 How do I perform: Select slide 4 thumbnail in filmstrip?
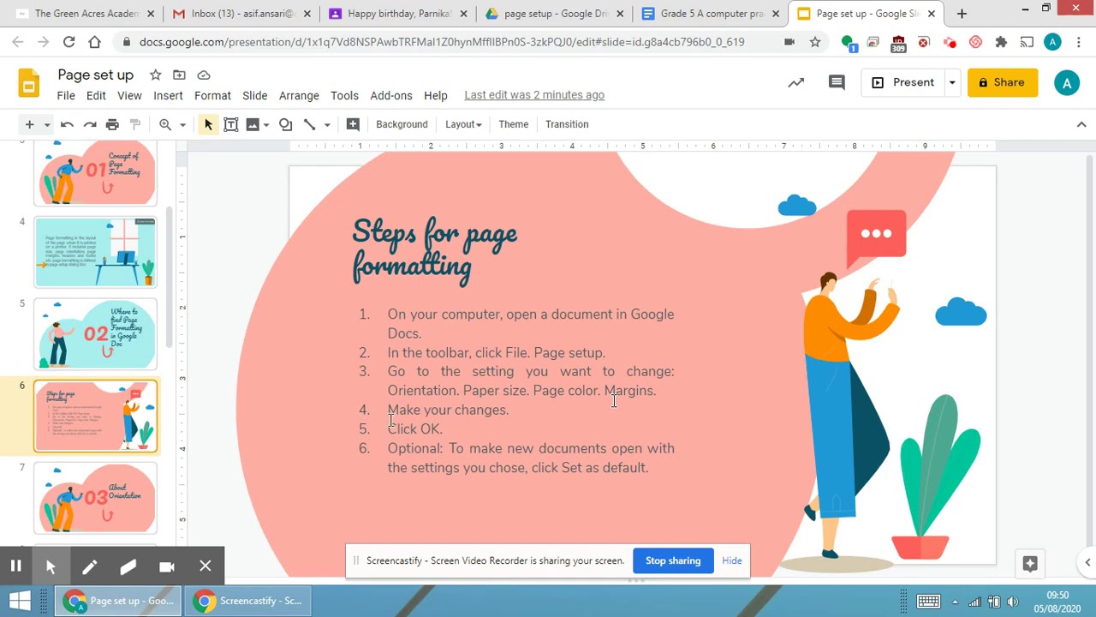[95, 252]
